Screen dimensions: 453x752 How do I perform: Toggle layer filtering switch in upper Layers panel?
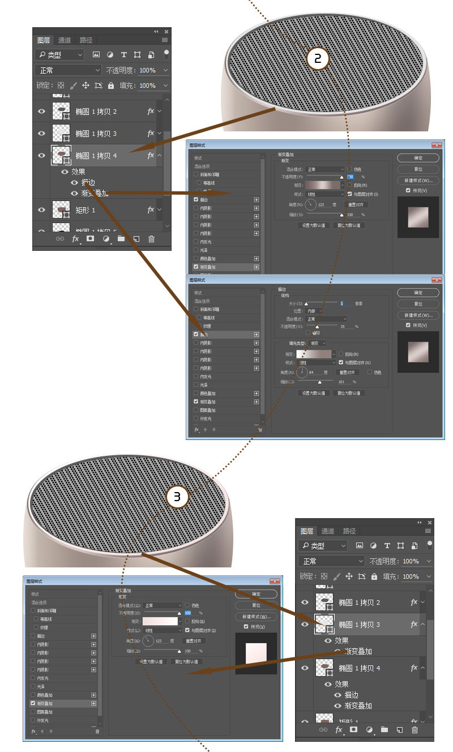pyautogui.click(x=166, y=54)
